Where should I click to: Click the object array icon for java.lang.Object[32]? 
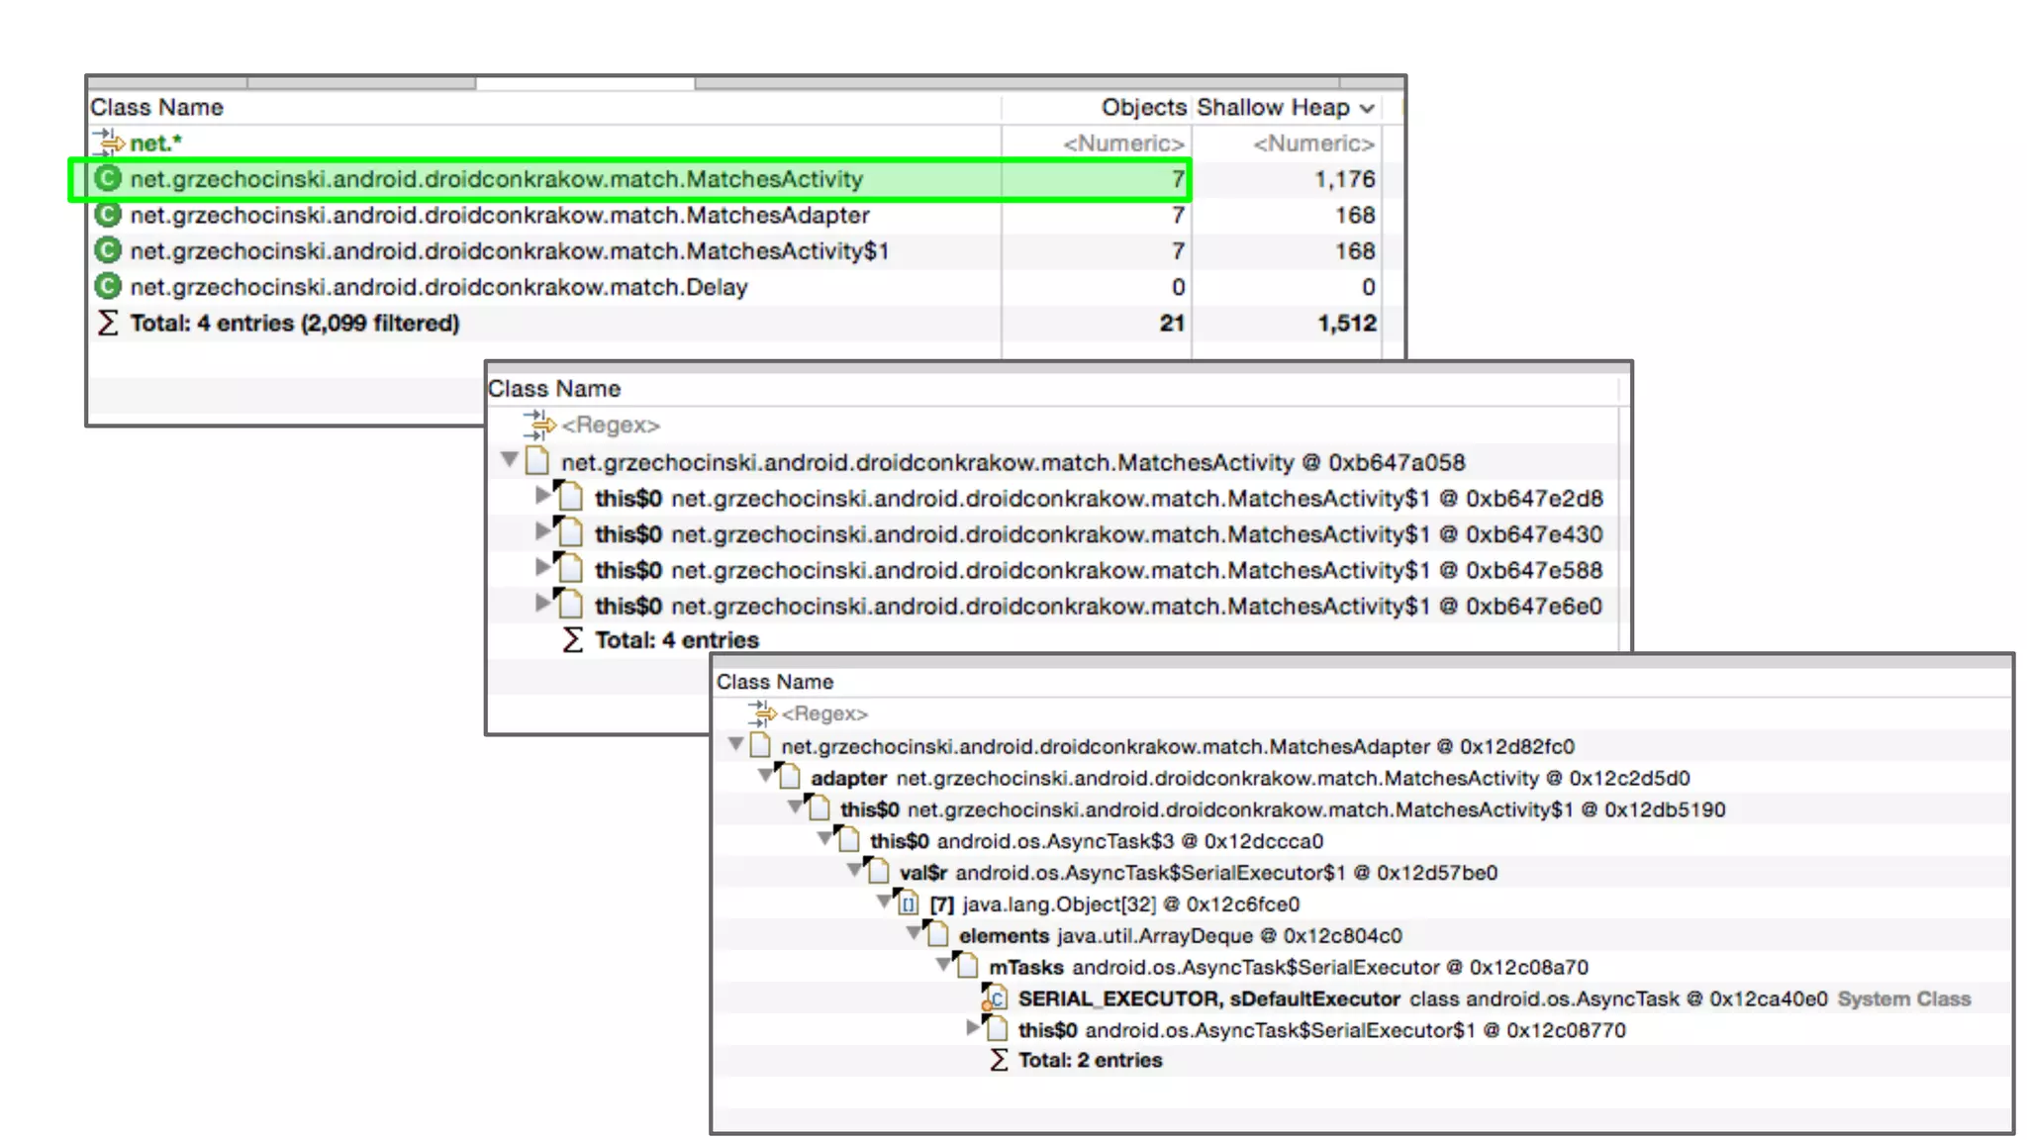point(908,903)
